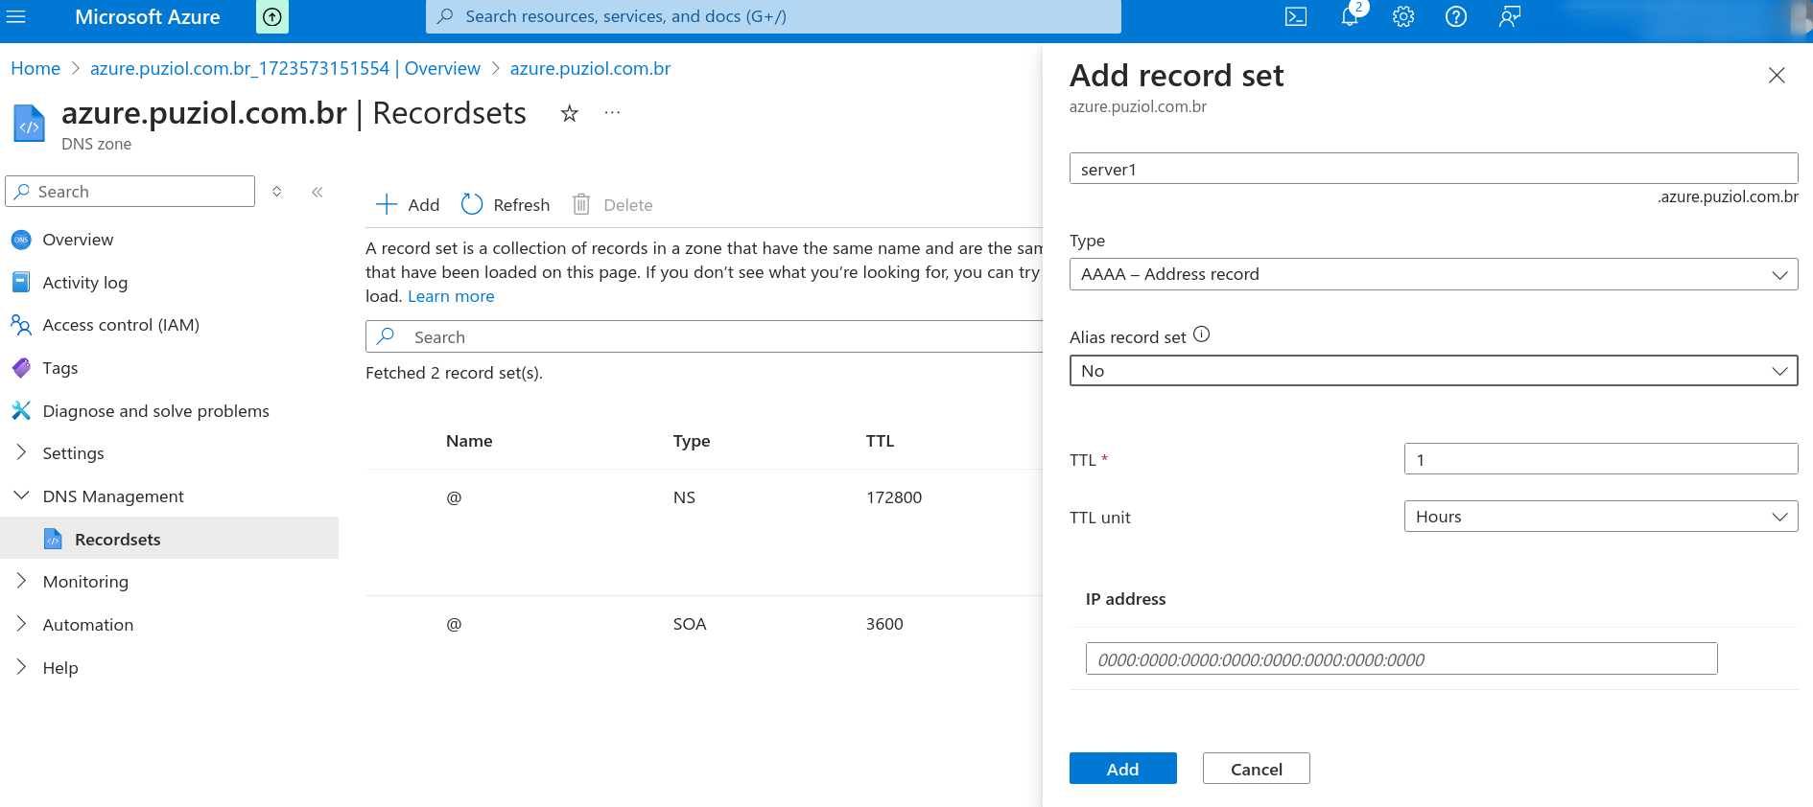The width and height of the screenshot is (1813, 807).
Task: Open the TTL unit dropdown
Action: click(x=1600, y=517)
